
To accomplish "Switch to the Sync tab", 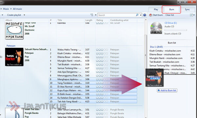I will pyautogui.click(x=187, y=10).
